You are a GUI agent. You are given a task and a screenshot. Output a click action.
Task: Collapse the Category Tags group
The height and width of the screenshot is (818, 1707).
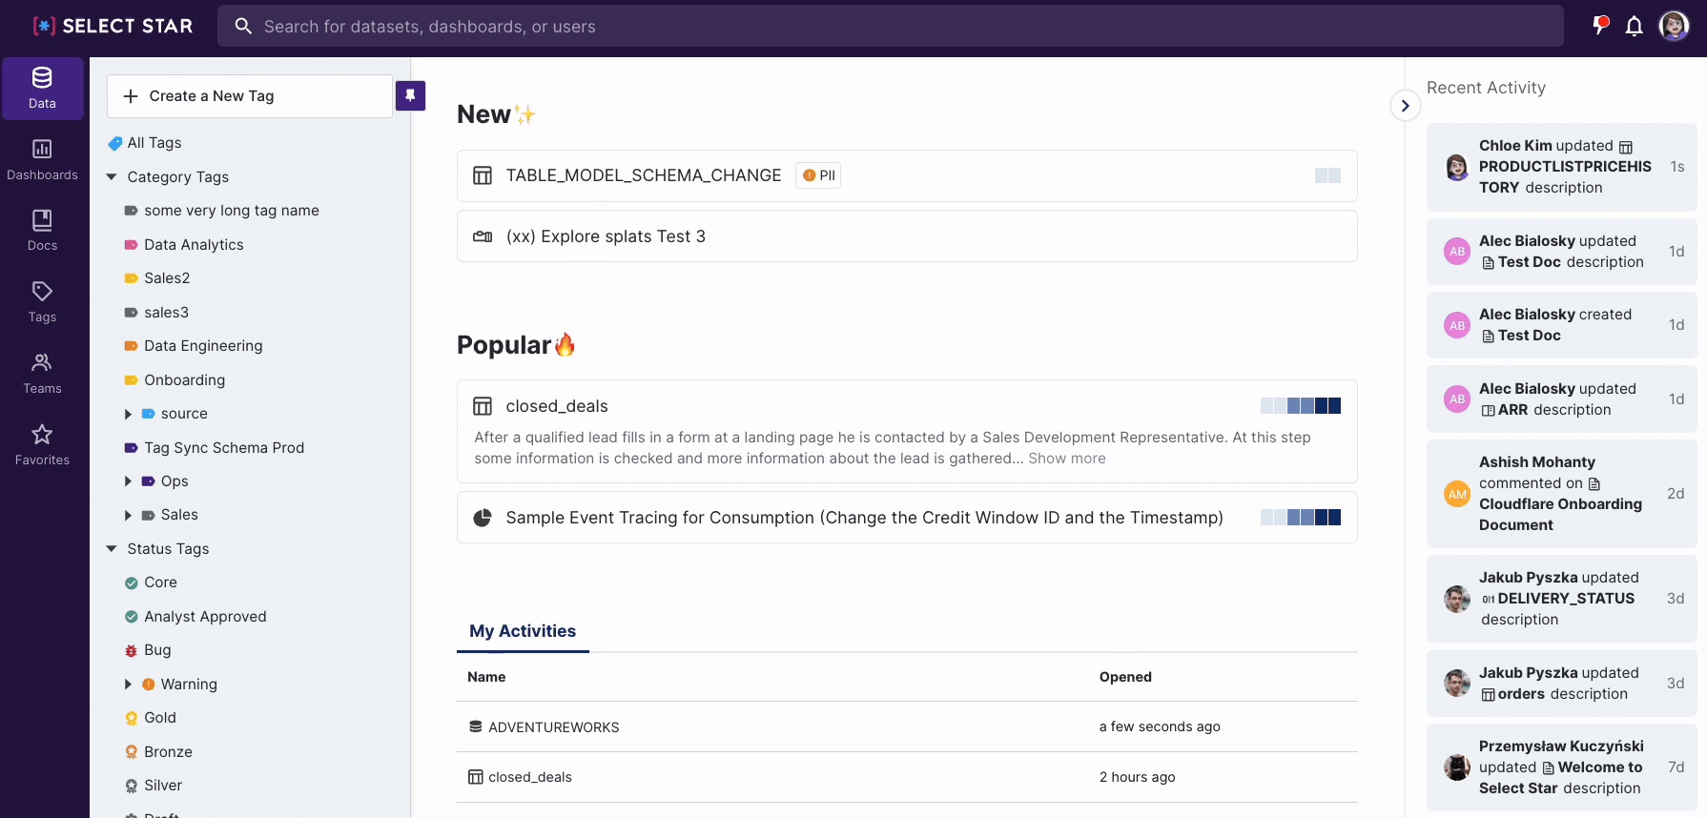[x=112, y=177]
